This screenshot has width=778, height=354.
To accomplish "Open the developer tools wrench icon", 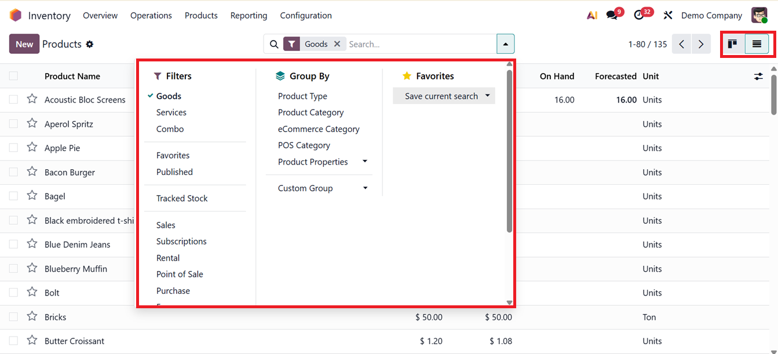I will point(668,15).
